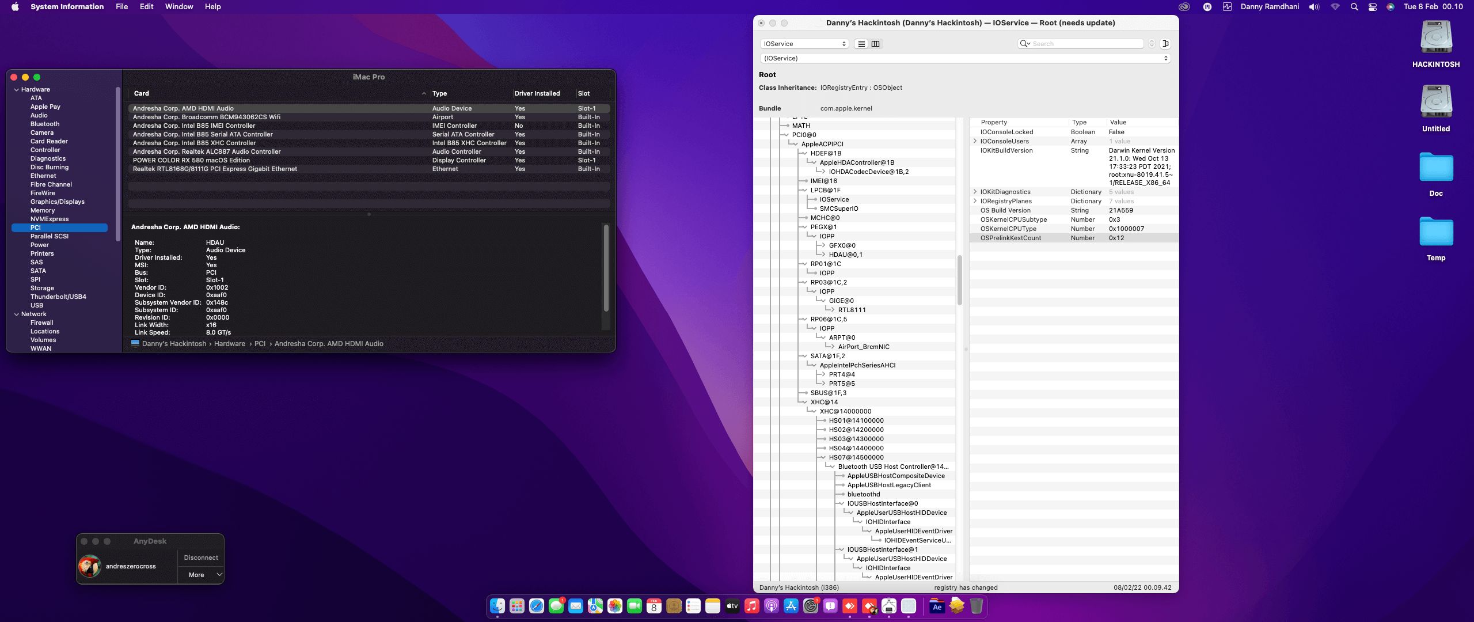Switch IORegistryExplorer to column view
The width and height of the screenshot is (1474, 622).
875,44
